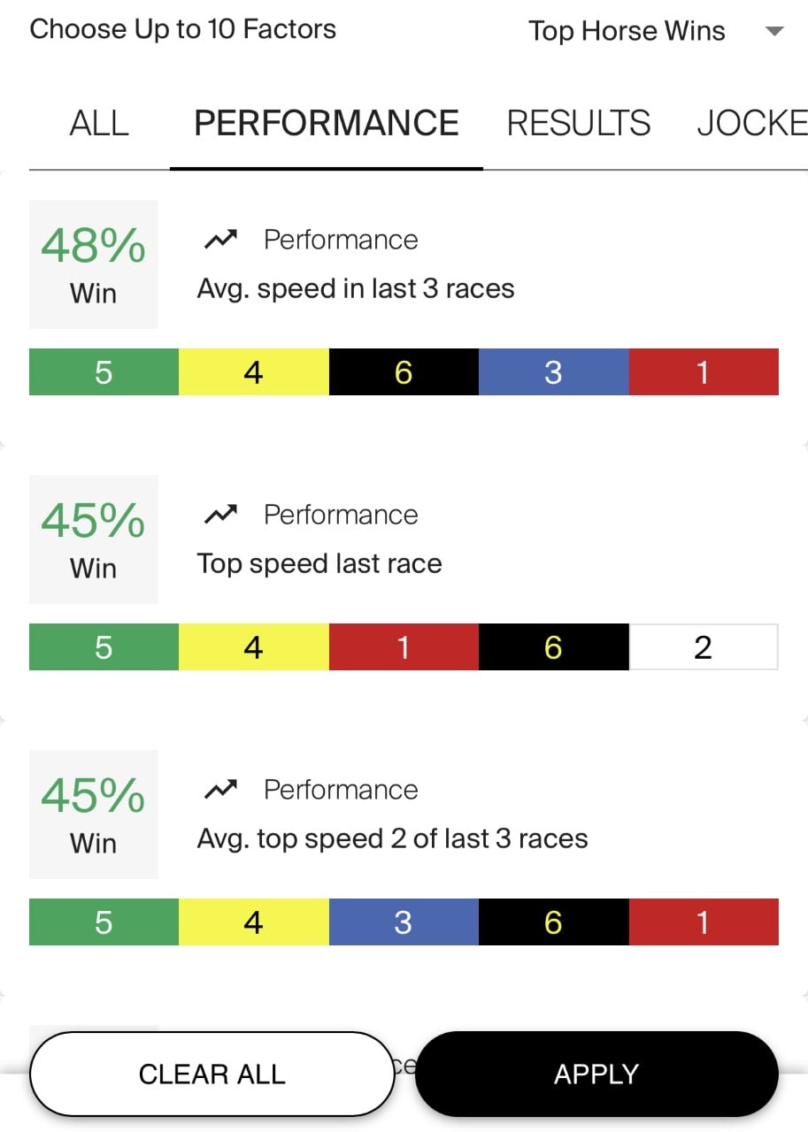Click black horse 6 swatch in Avg. speed row
Viewport: 808px width, 1132px height.
point(404,372)
